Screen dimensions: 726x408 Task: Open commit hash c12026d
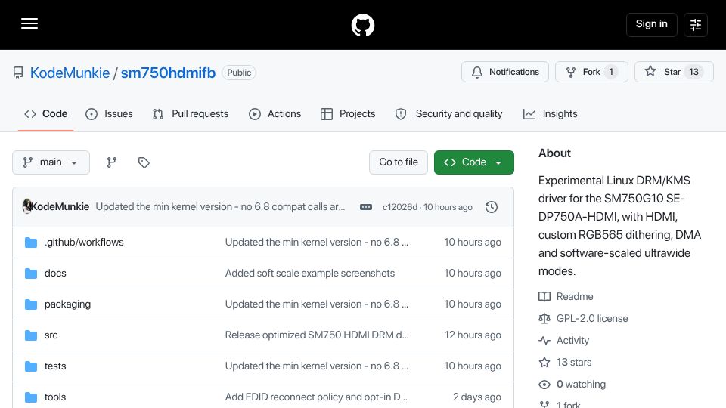[399, 207]
